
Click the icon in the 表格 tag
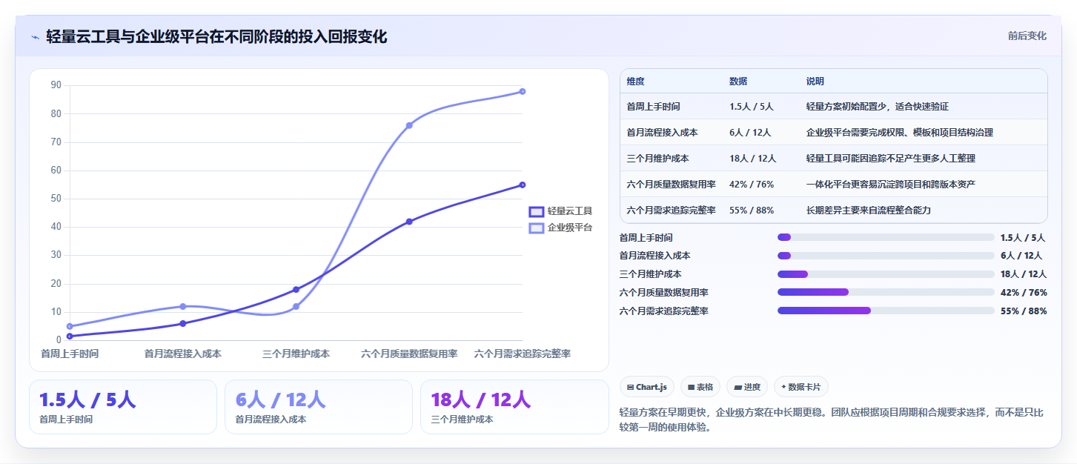point(691,387)
